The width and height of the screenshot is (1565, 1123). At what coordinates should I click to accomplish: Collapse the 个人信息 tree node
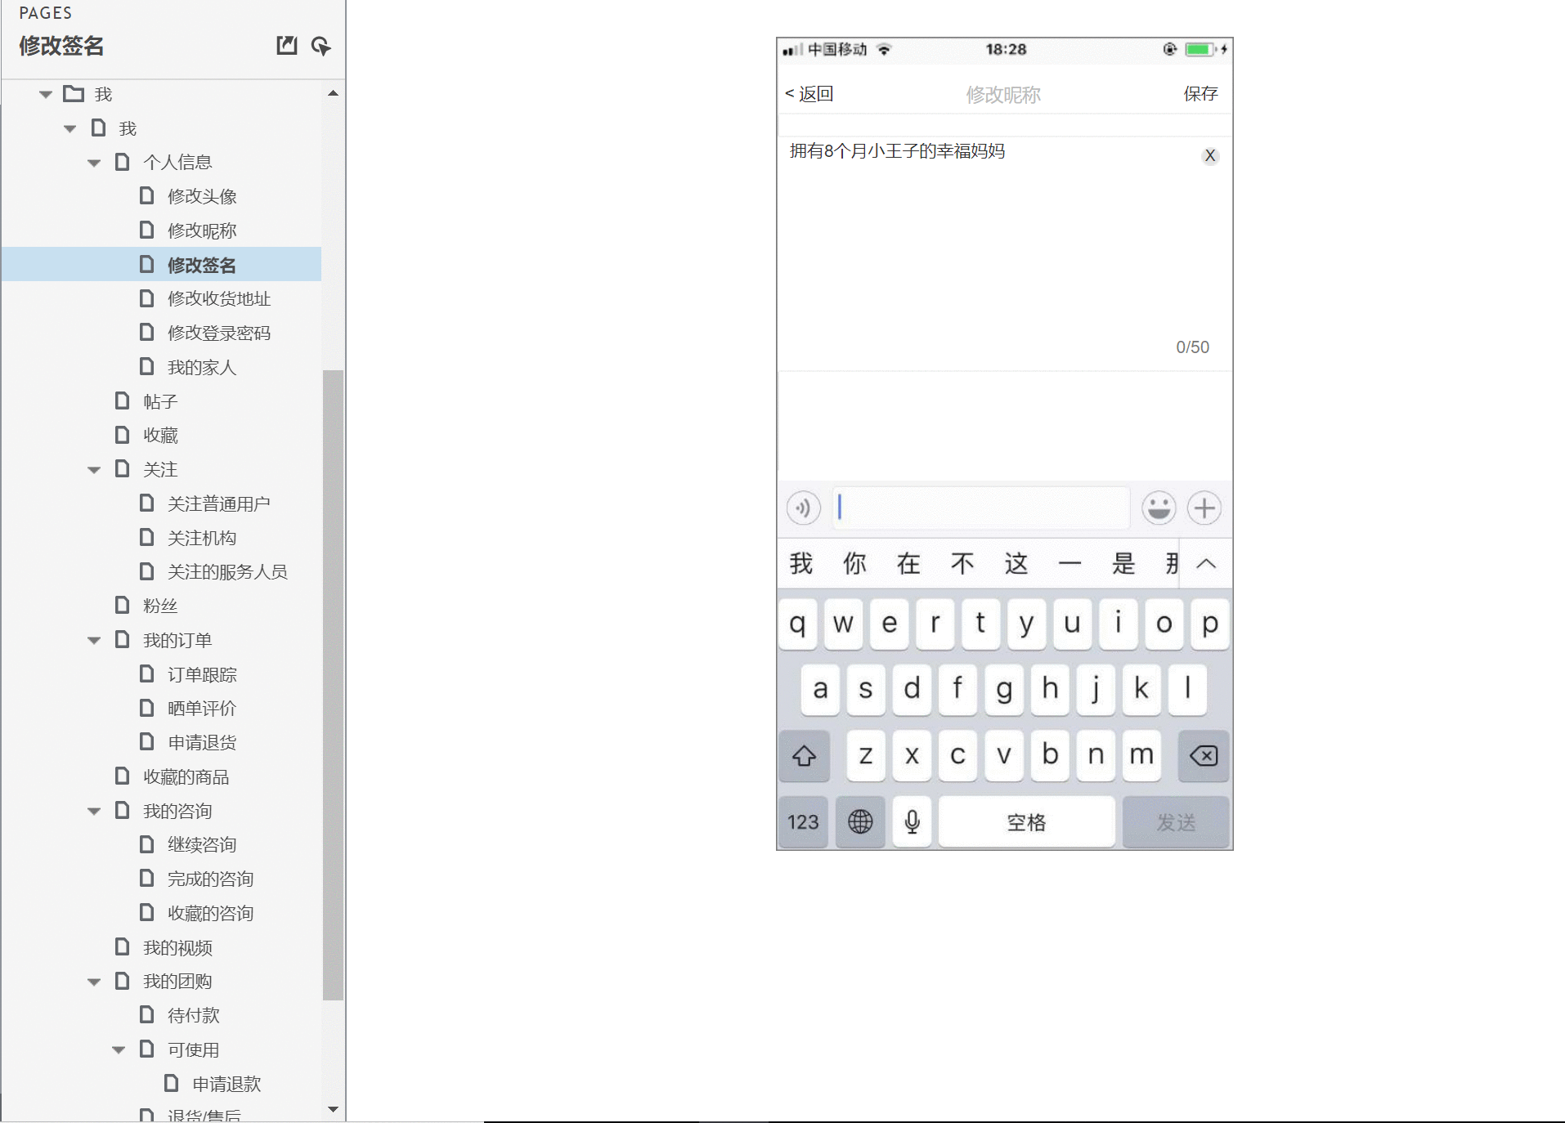[94, 163]
